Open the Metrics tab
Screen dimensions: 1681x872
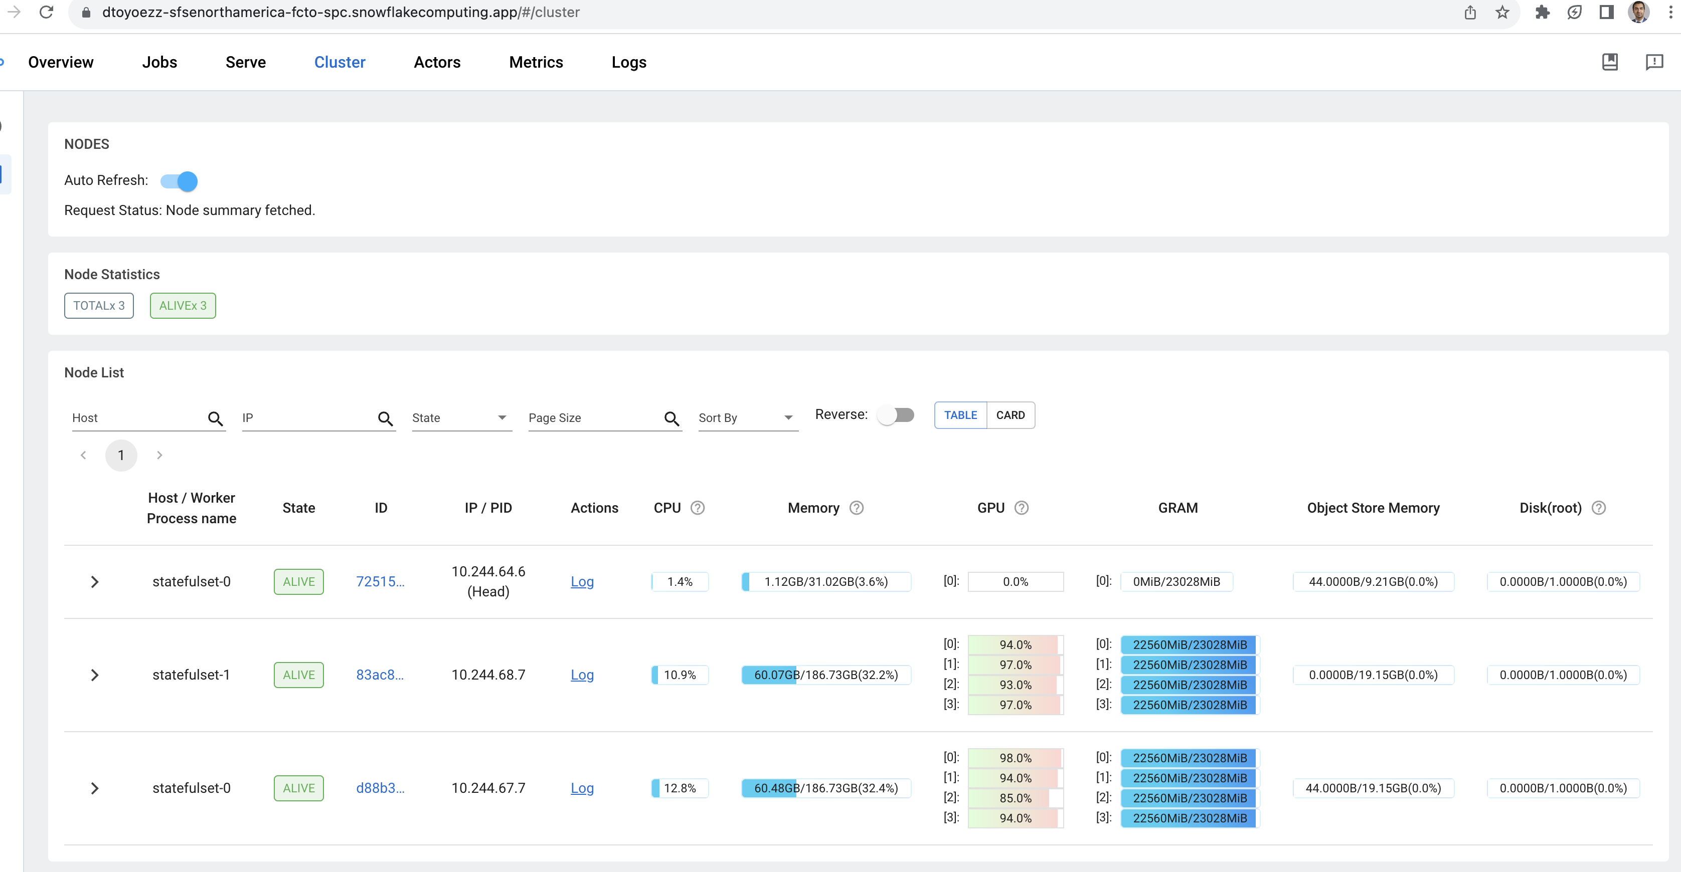point(536,62)
